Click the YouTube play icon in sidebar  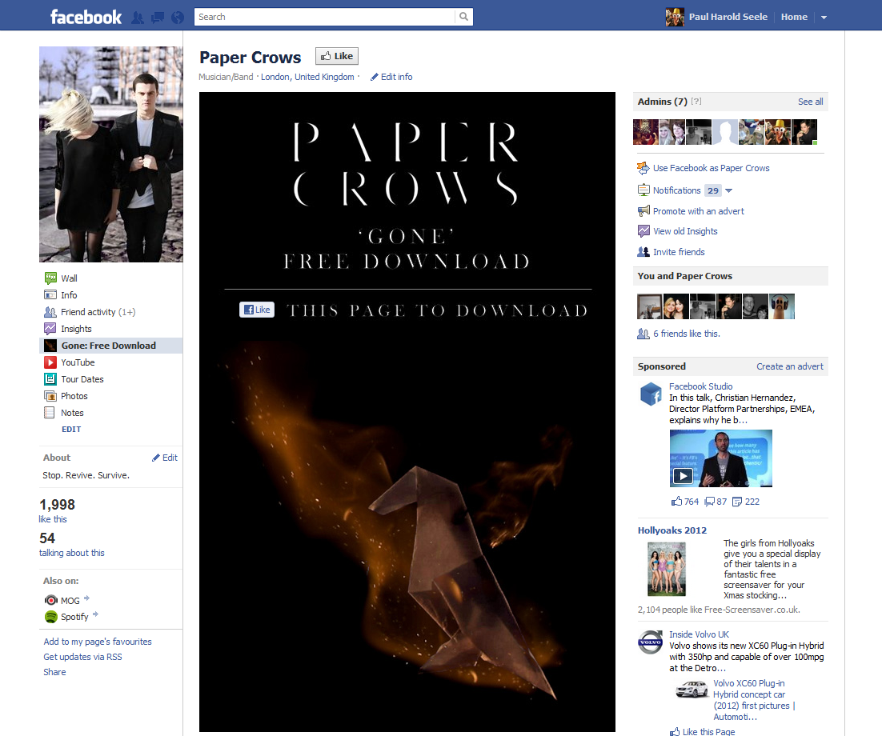click(x=50, y=362)
